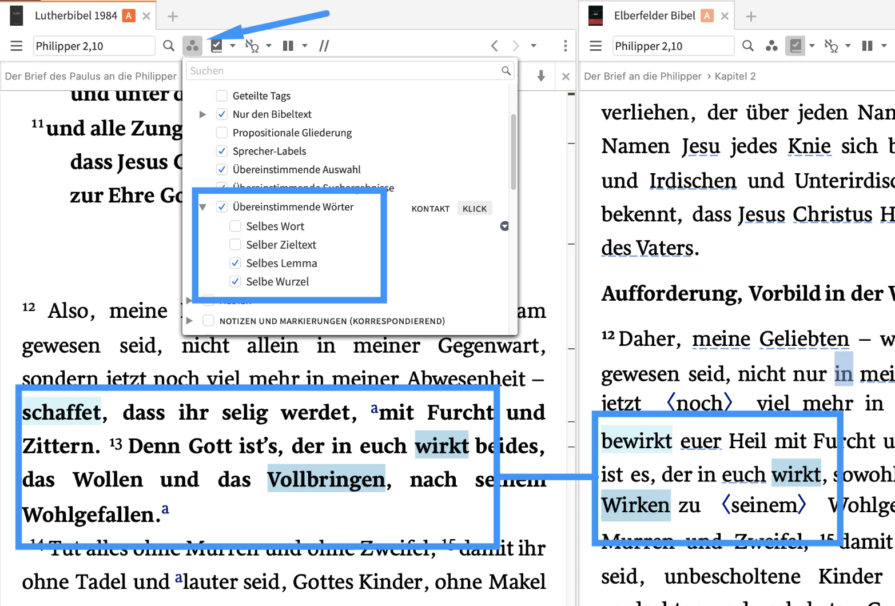895x606 pixels.
Task: Click the Elberfelder Bibel book cover icon
Action: [x=596, y=15]
